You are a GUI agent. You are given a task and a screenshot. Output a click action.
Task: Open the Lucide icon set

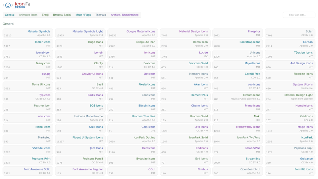pos(185,54)
